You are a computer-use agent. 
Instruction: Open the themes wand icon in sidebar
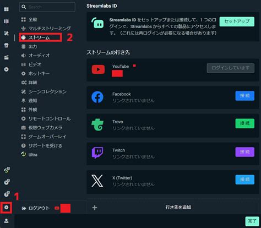(7, 33)
